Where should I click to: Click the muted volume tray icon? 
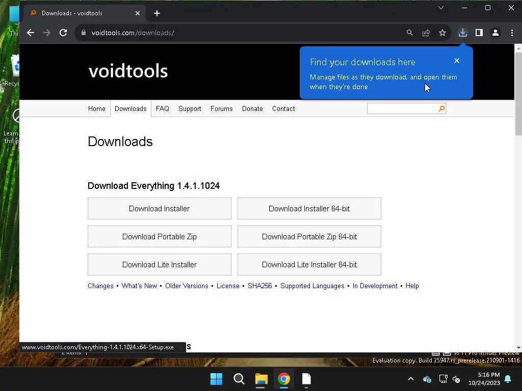tap(456, 379)
